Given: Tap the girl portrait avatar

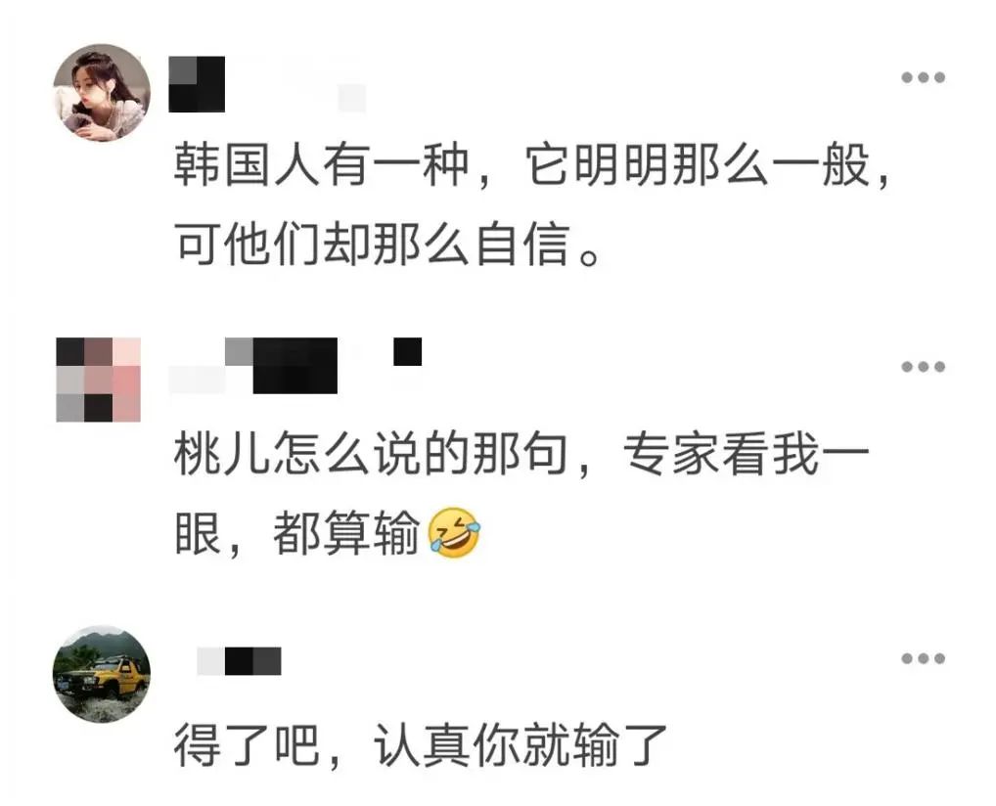Looking at the screenshot, I should pyautogui.click(x=102, y=93).
